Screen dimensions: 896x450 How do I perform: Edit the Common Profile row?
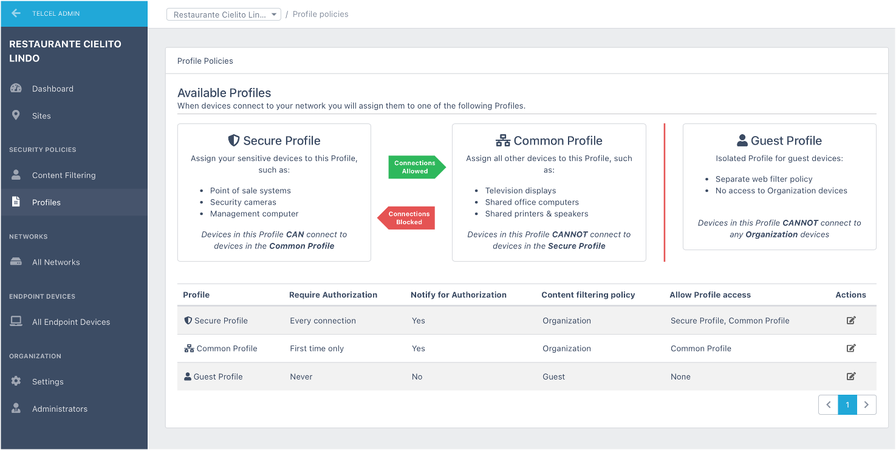click(x=851, y=348)
